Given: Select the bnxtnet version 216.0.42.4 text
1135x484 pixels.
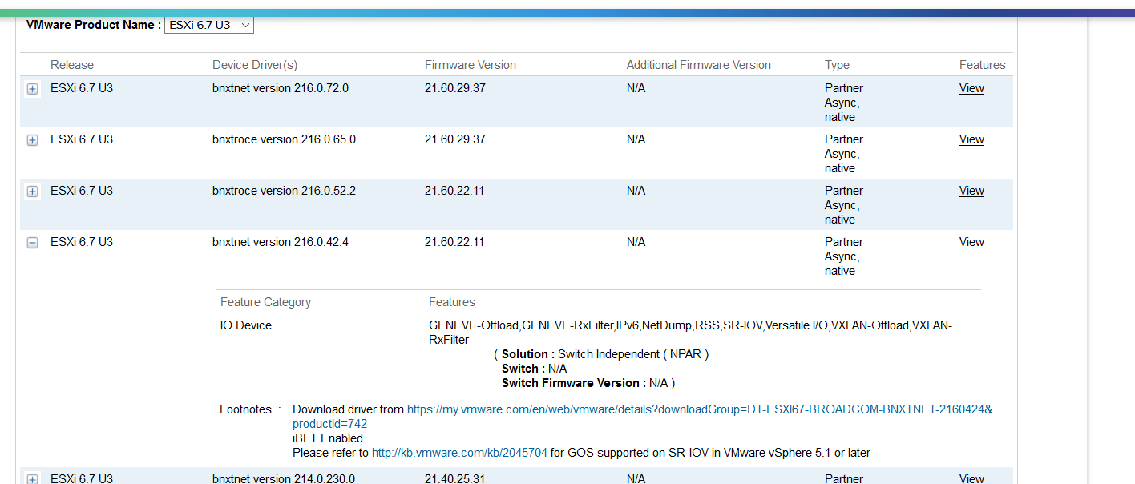Looking at the screenshot, I should click(x=281, y=242).
